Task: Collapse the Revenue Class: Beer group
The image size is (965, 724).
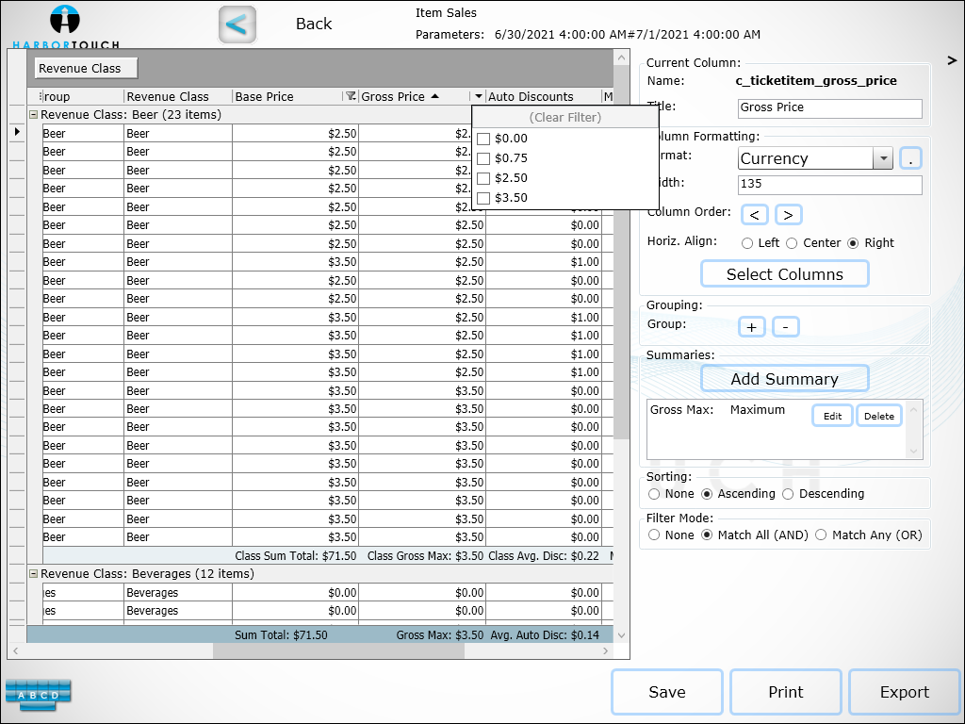Action: [33, 115]
